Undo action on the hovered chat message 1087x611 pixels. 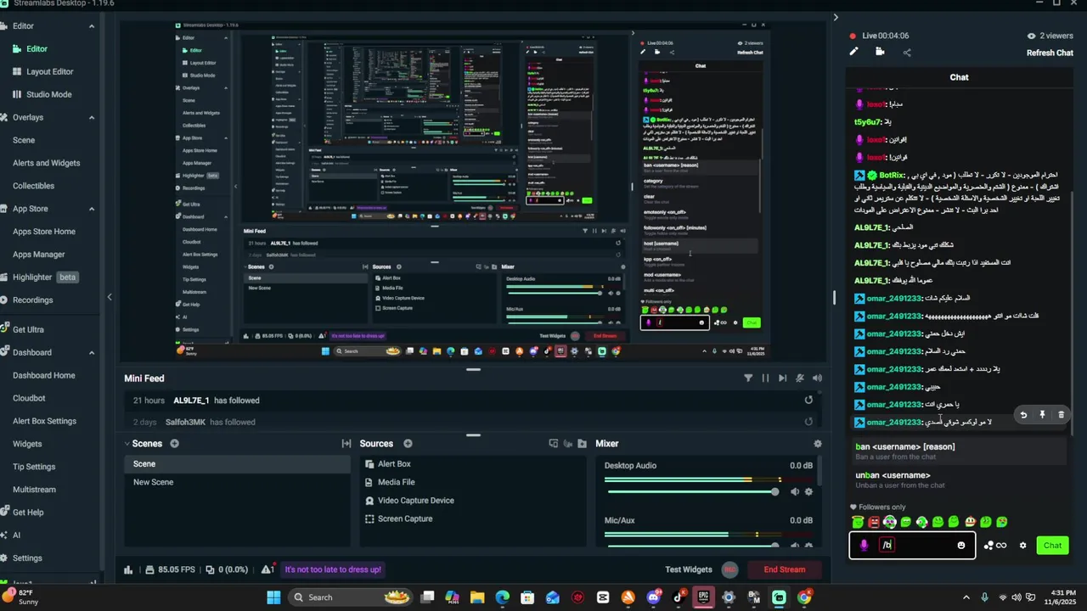pos(1023,415)
